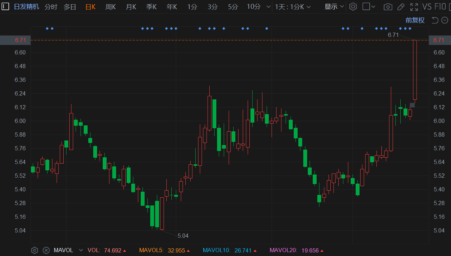Click the VOL: 74.692 value
451x256 pixels.
(x=107, y=250)
